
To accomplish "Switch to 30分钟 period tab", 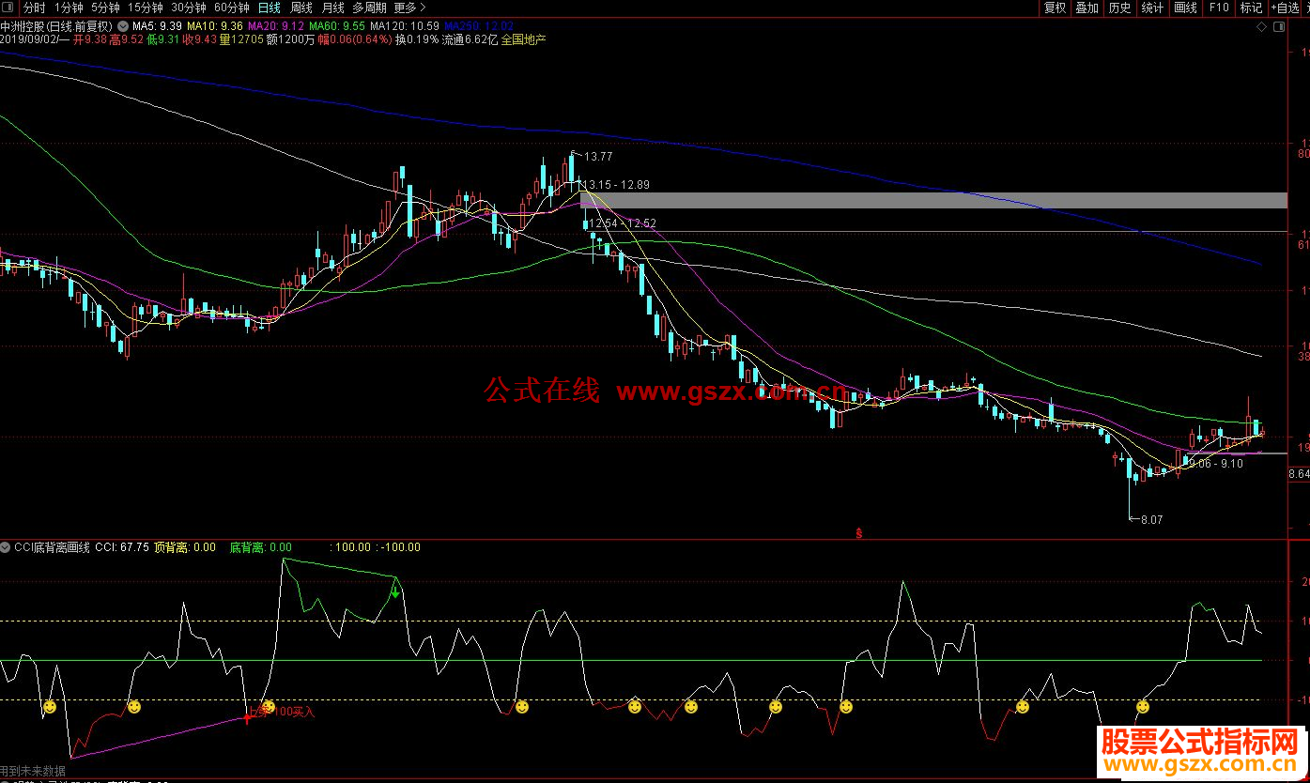I will click(x=189, y=8).
